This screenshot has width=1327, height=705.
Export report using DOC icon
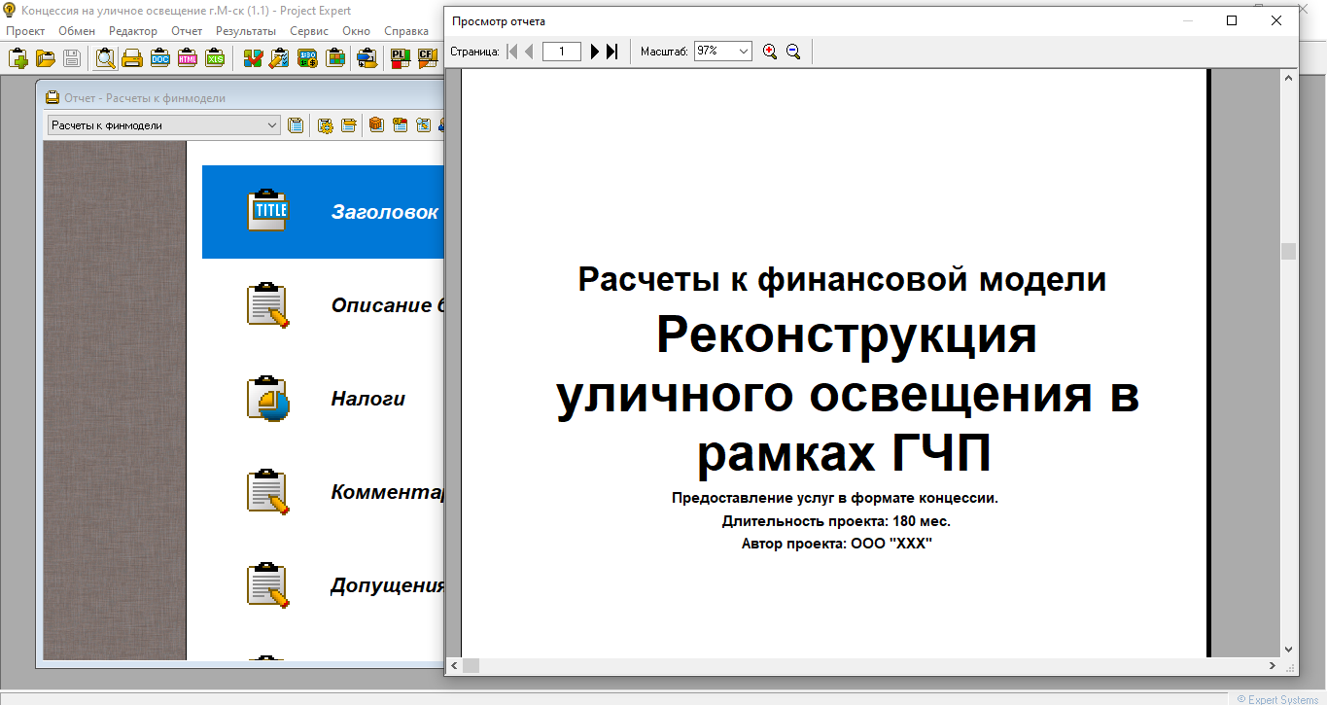159,58
